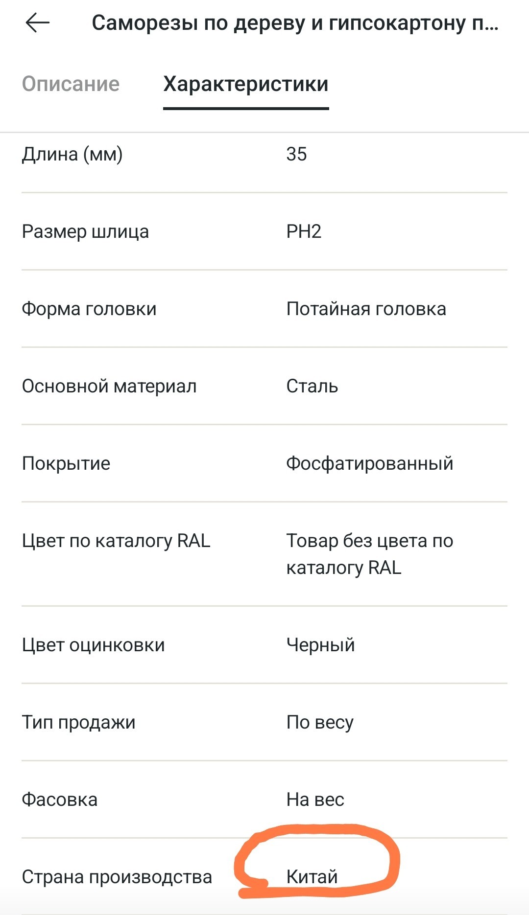The width and height of the screenshot is (529, 915).
Task: Tap the truncated product title Саморезы по дереву
Action: click(x=295, y=23)
